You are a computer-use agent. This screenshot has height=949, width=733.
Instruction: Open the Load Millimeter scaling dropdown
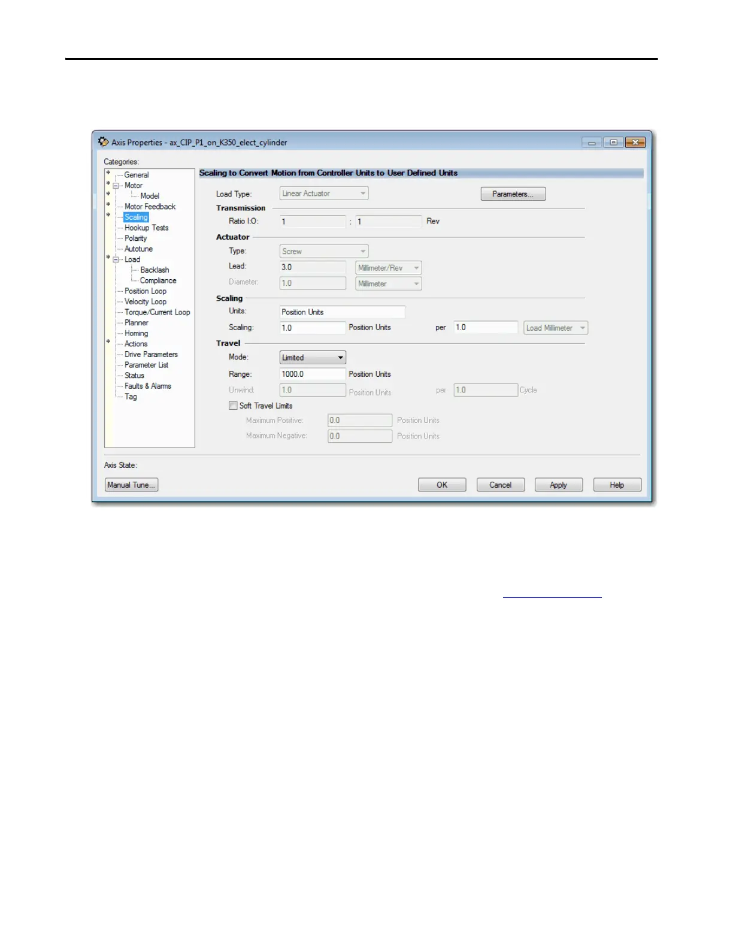[556, 328]
